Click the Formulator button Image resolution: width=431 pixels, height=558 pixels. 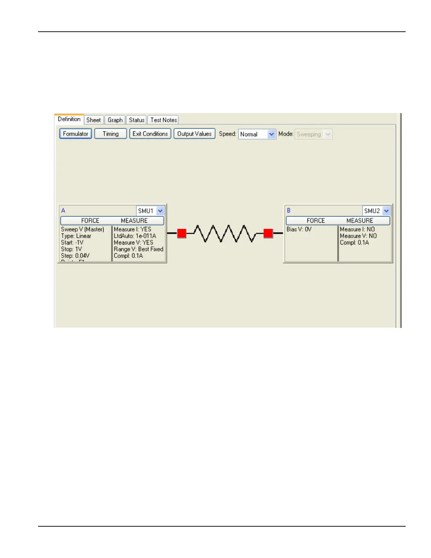point(76,134)
